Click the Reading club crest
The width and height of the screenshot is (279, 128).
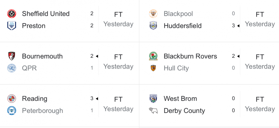click(12, 99)
